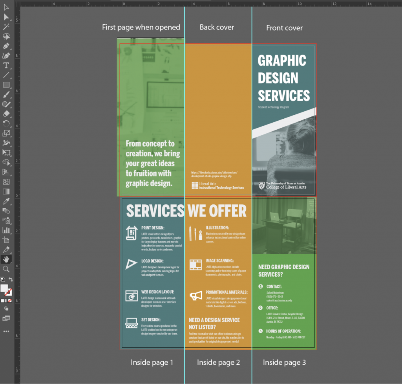Select the 'GRAPHIC DESIGN SERVICES' cover title
Screen dimensions: 402x384
[284, 78]
